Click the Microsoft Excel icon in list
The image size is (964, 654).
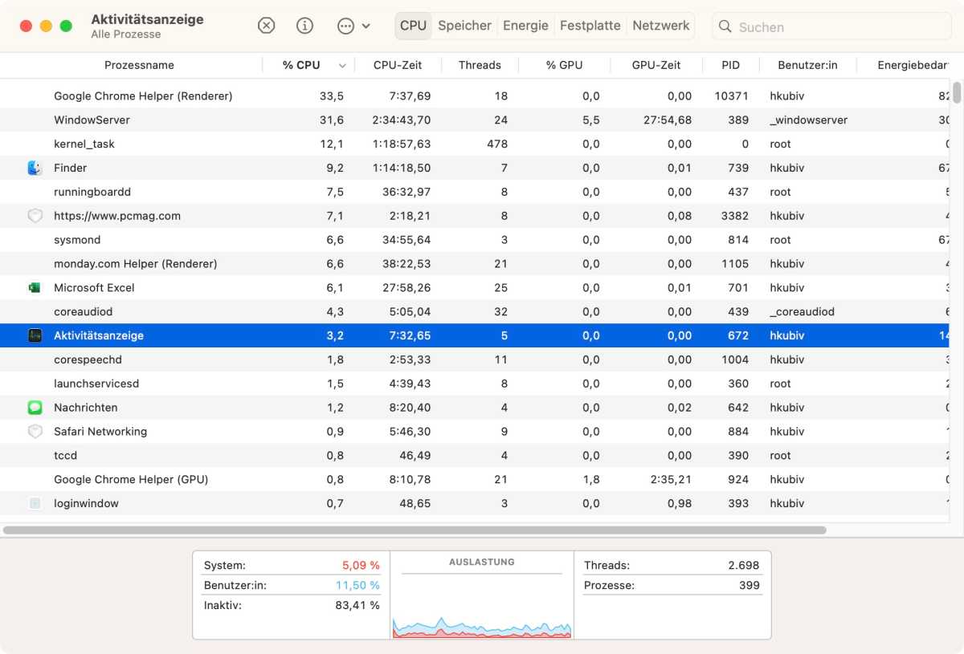click(35, 287)
